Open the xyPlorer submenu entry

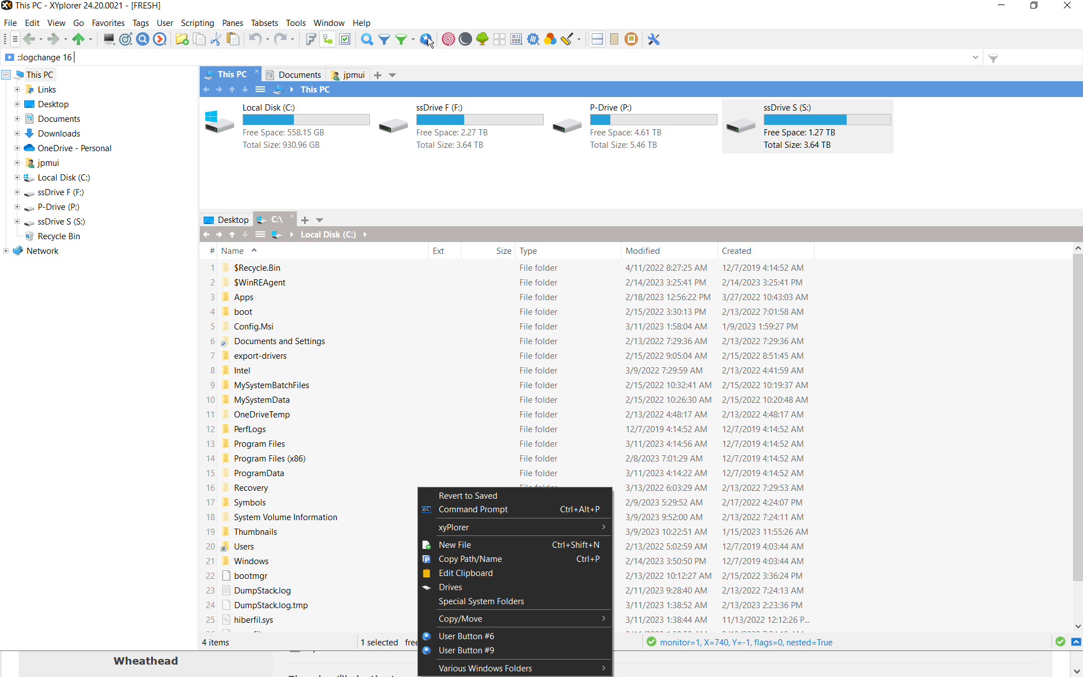click(x=514, y=527)
